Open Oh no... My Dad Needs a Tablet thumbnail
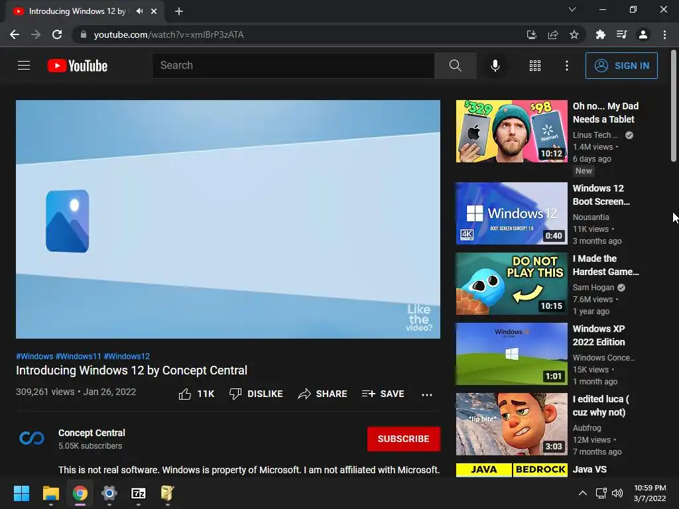The height and width of the screenshot is (509, 679). click(x=512, y=131)
